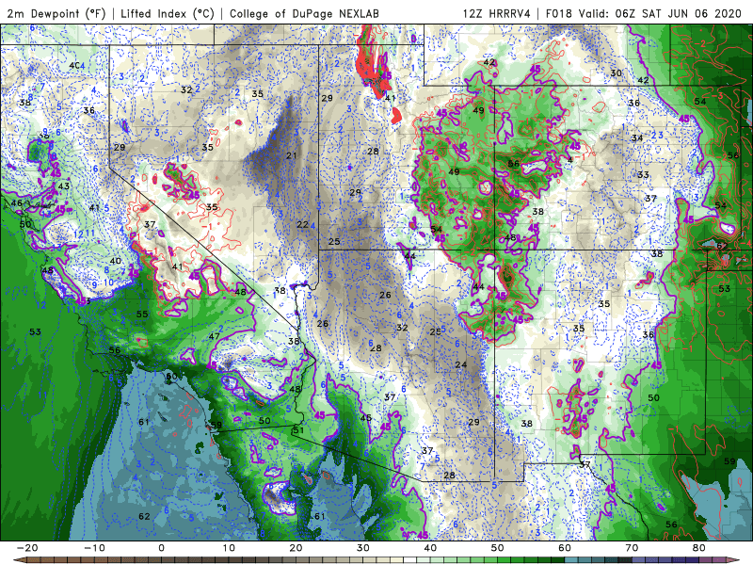This screenshot has height=565, width=753.
Task: Click the dewpoint value 21 on the map
Action: coord(292,155)
